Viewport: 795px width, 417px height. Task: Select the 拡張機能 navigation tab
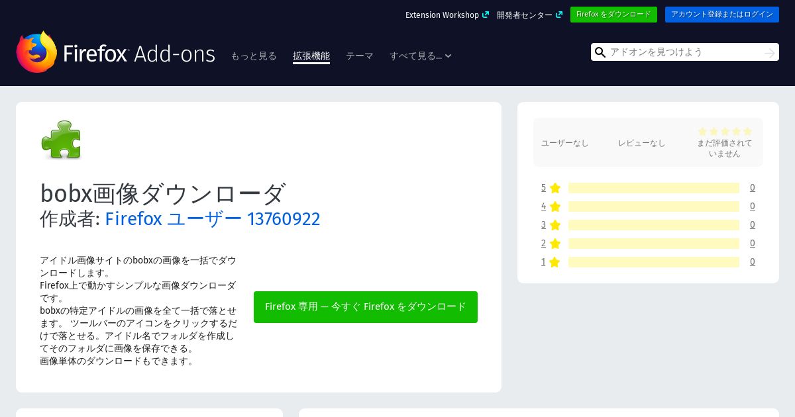(311, 56)
